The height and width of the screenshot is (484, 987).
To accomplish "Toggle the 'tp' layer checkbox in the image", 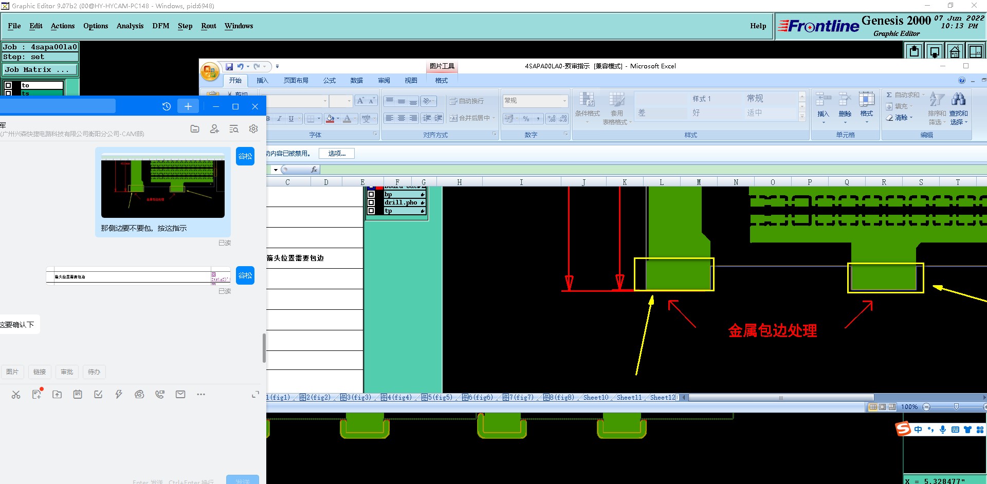I will coord(371,211).
